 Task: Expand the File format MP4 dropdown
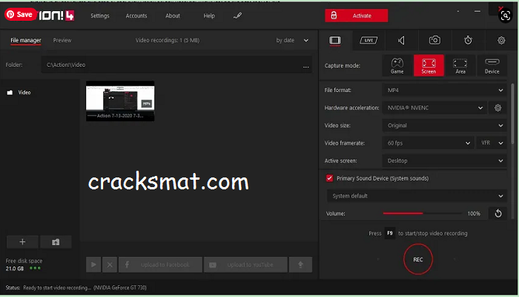(445, 90)
